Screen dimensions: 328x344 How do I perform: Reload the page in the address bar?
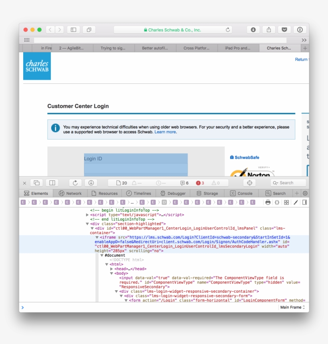(228, 30)
